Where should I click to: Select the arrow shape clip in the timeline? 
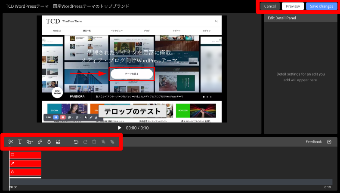pos(25,163)
